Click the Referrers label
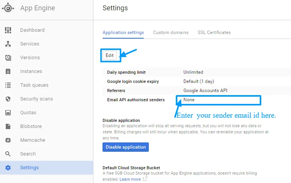This screenshot has height=183, width=291. click(x=116, y=91)
